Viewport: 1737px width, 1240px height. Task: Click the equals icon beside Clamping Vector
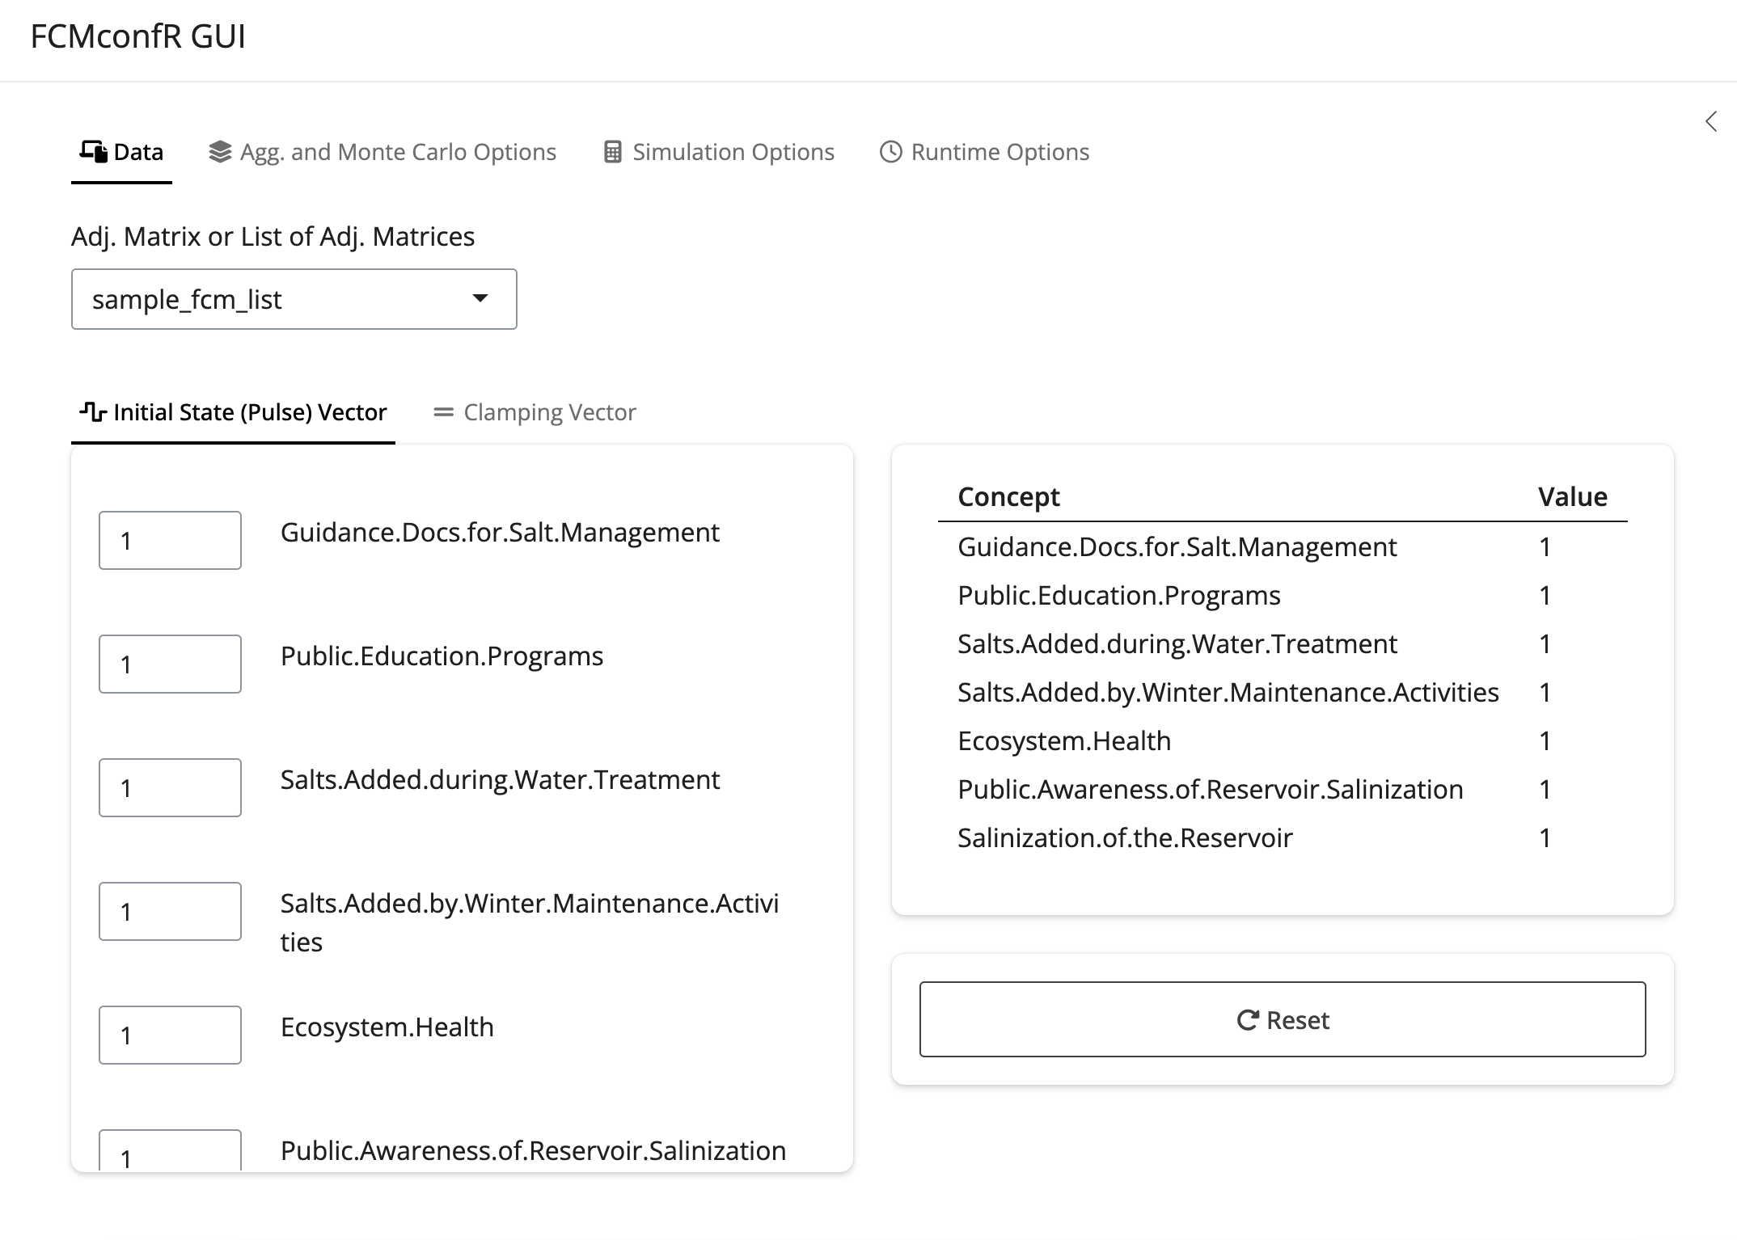click(x=443, y=412)
